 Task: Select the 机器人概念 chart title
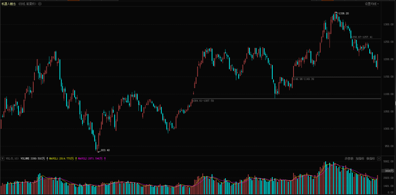pyautogui.click(x=9, y=4)
